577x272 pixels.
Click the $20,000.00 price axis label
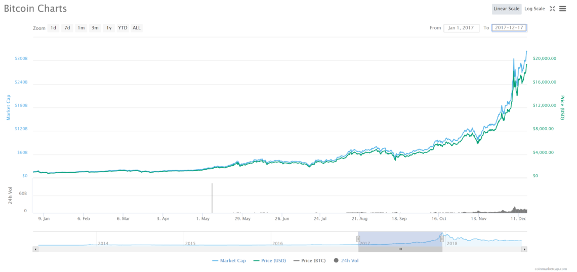pyautogui.click(x=545, y=59)
